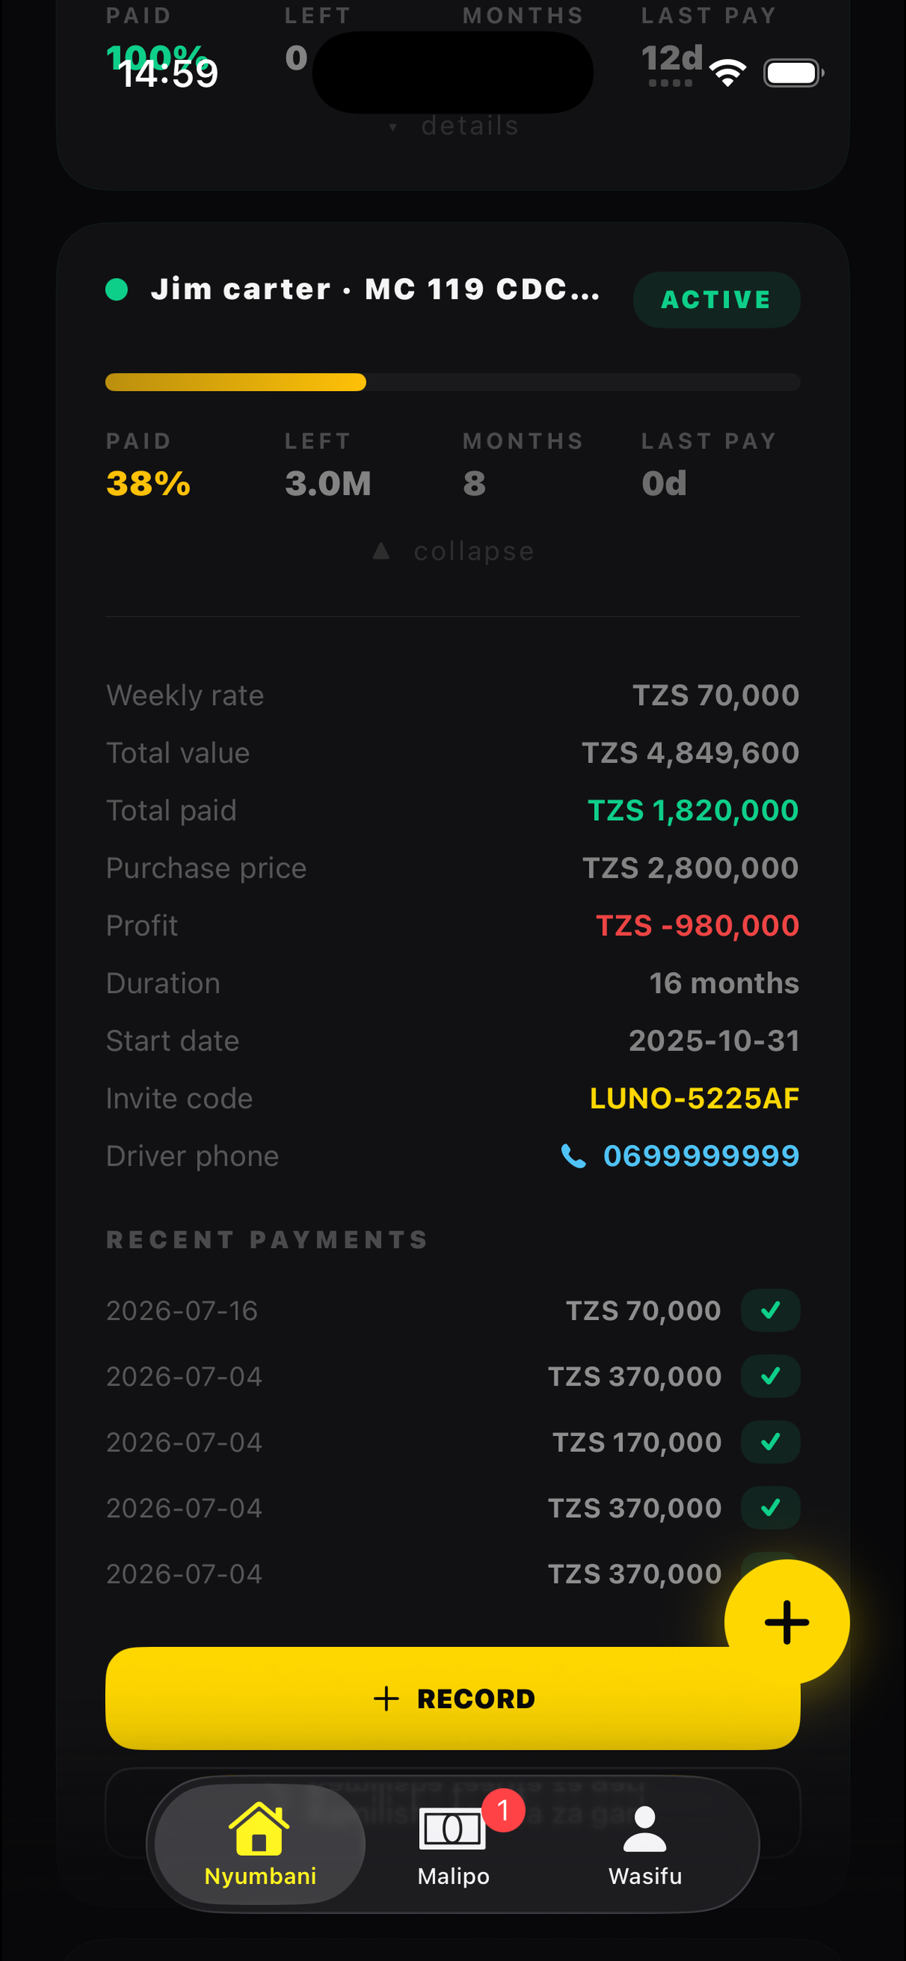Tap the yellow floating plus button

click(x=787, y=1621)
